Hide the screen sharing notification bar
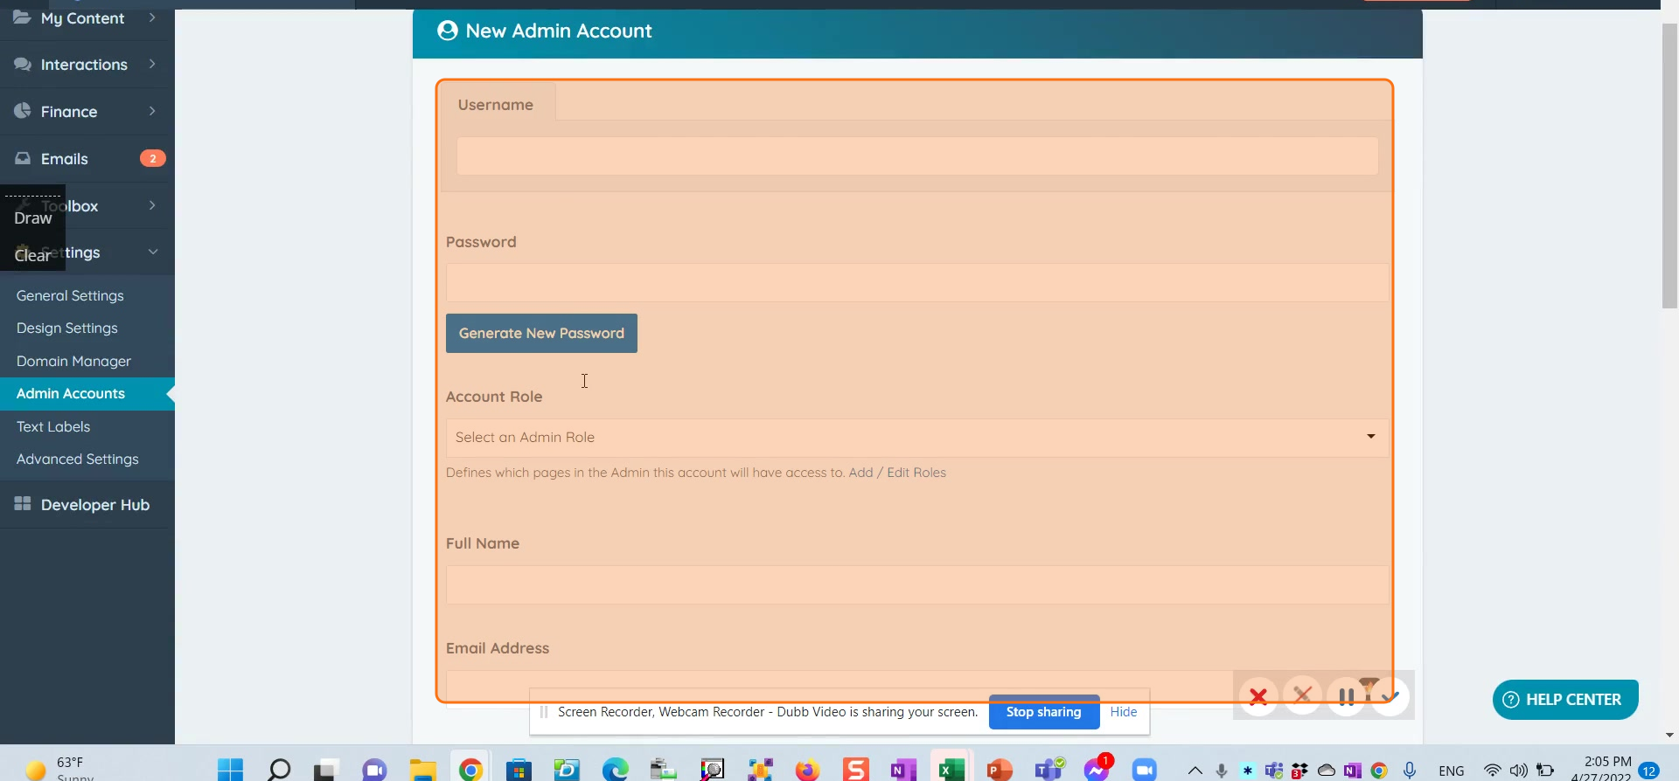Screen dimensions: 1679x781 [1124, 712]
